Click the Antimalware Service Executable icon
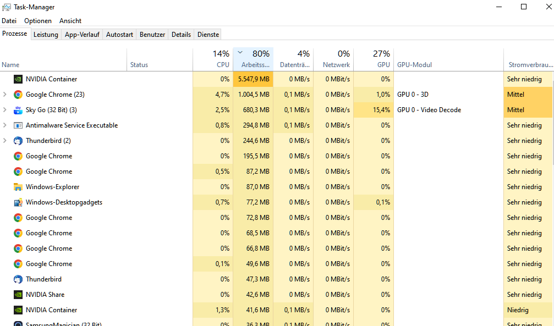554x326 pixels. tap(18, 125)
